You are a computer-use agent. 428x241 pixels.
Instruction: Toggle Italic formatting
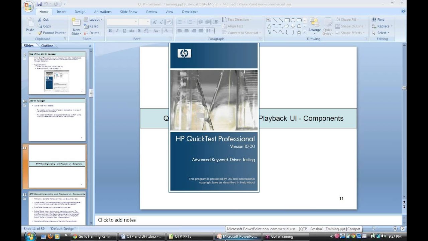pyautogui.click(x=117, y=31)
